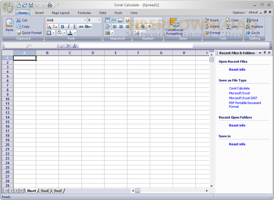Click Go to arrow in Editing group

253,33
